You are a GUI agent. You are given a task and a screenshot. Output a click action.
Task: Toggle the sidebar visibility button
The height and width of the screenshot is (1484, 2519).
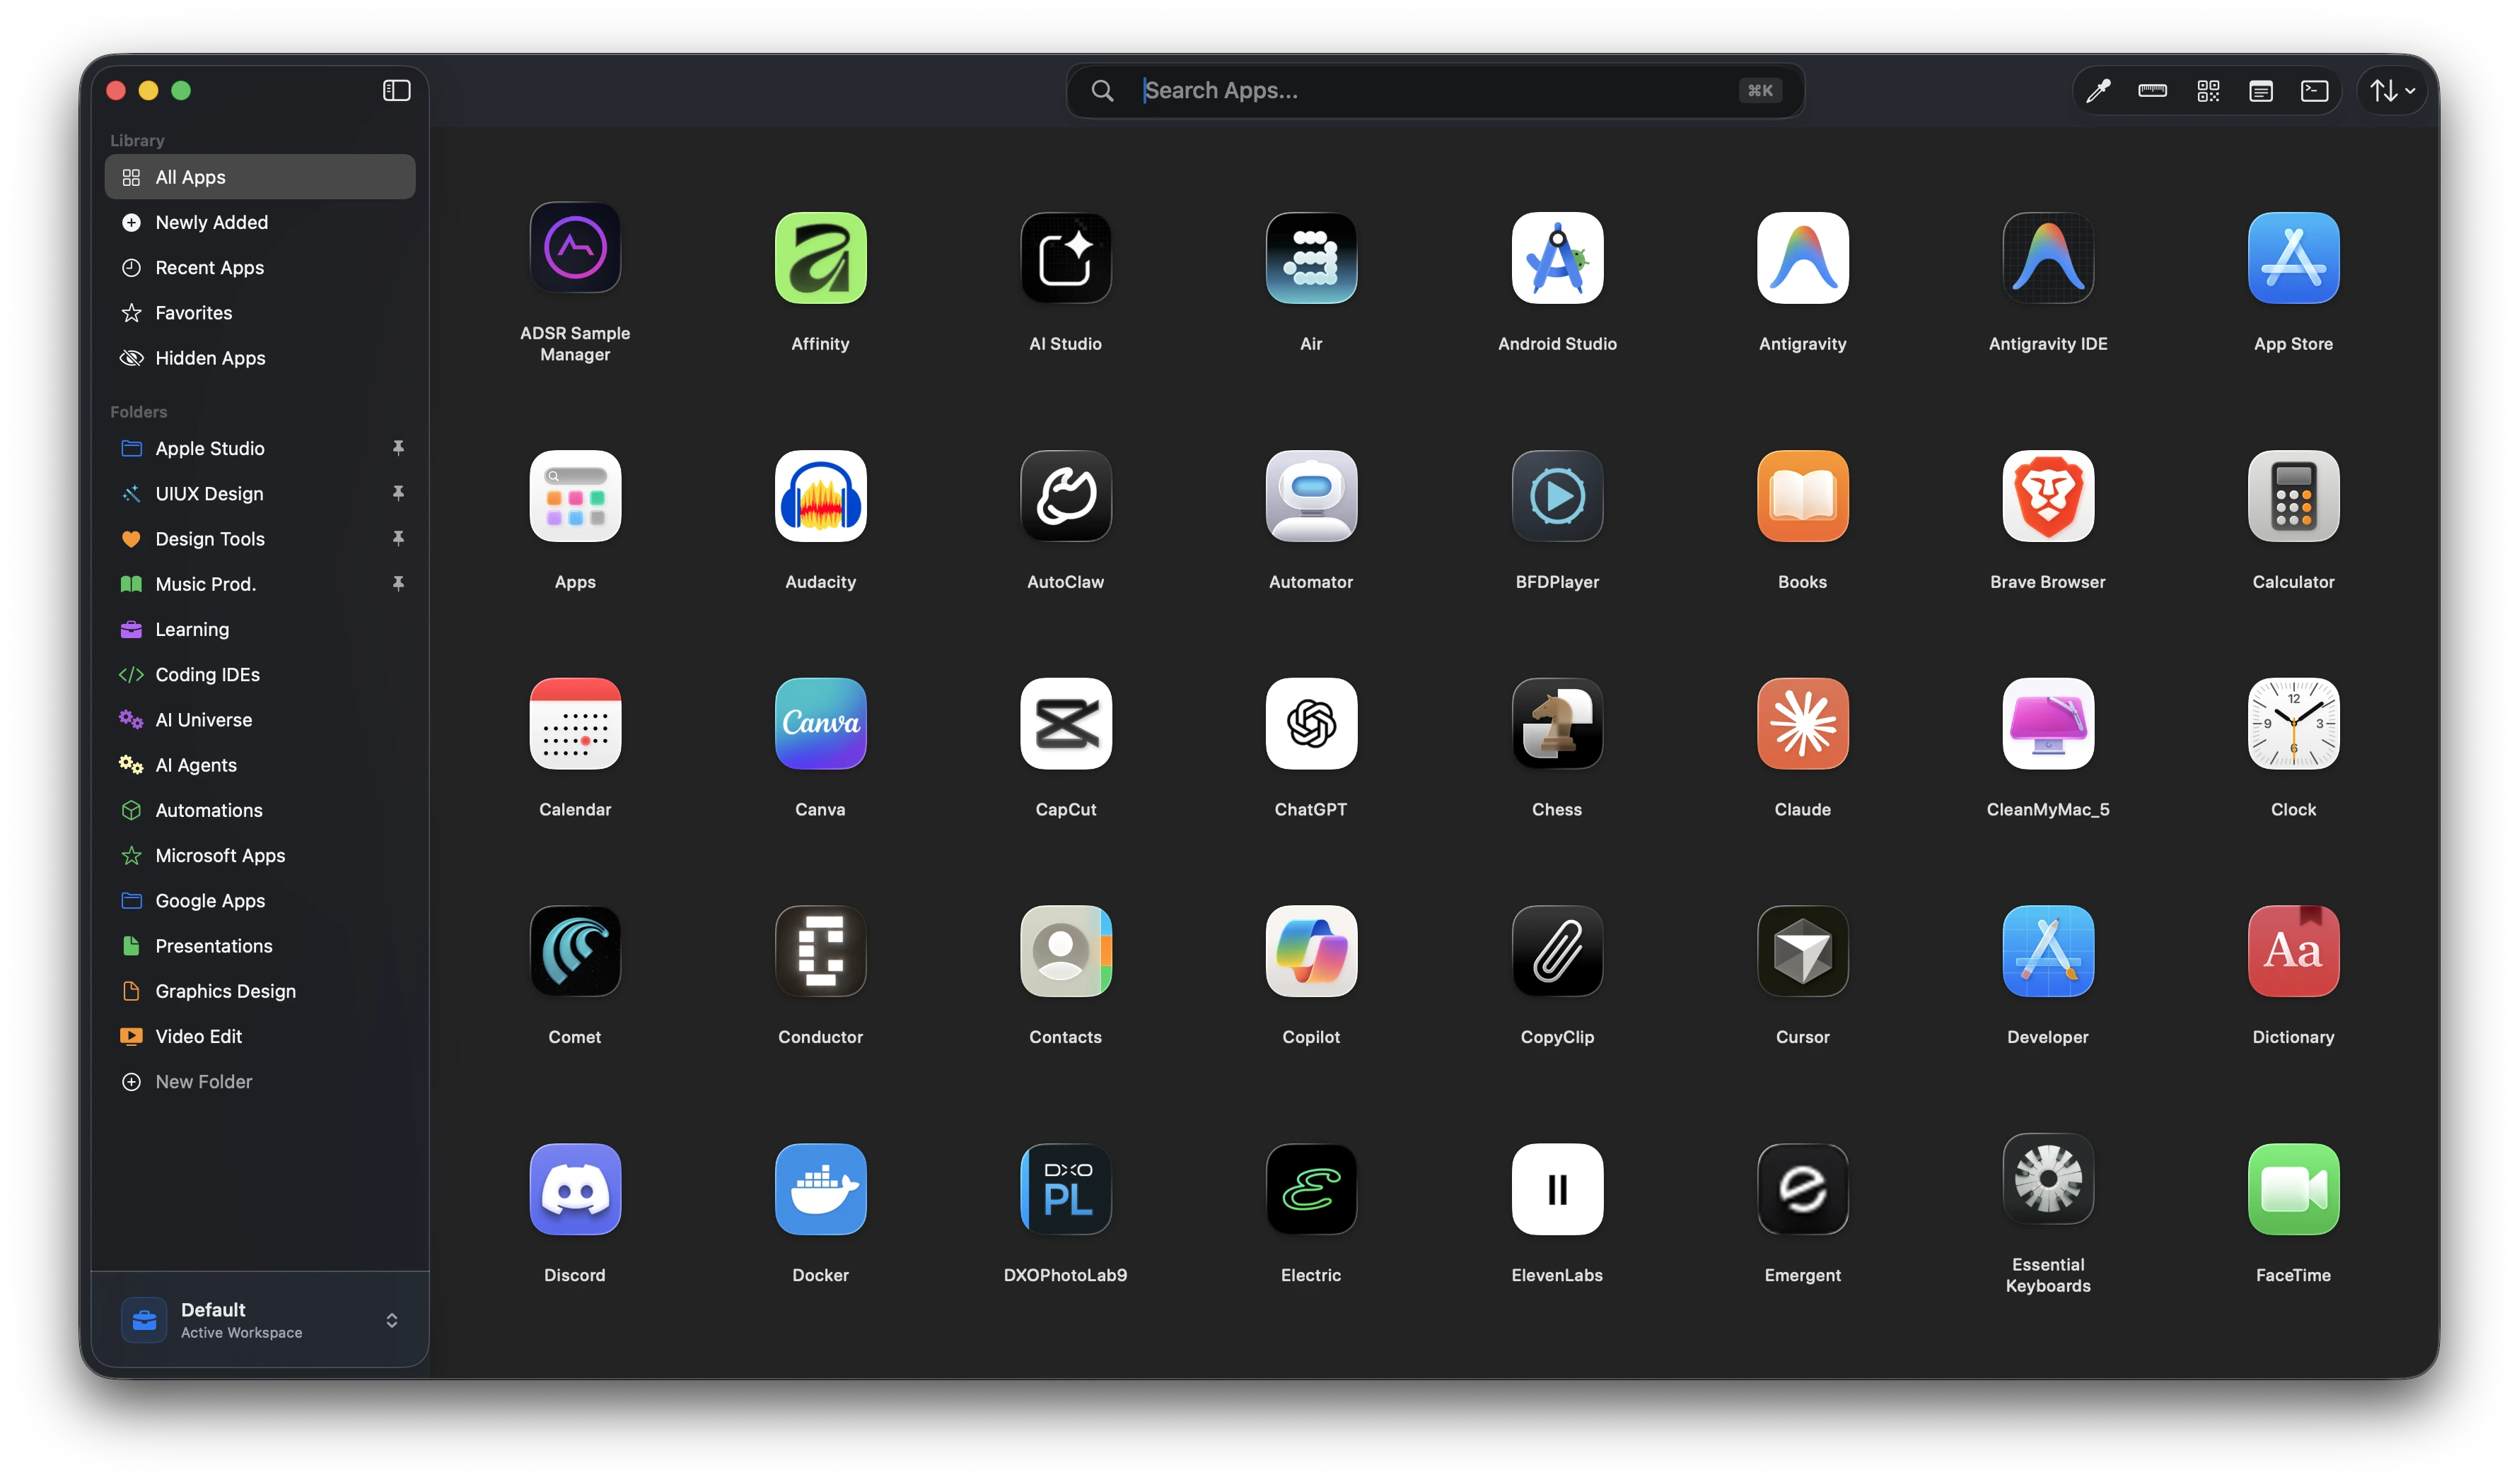point(396,91)
